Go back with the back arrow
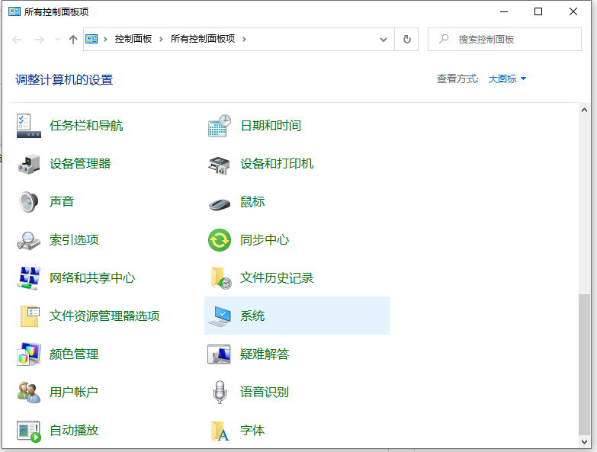597x452 pixels. coord(17,39)
